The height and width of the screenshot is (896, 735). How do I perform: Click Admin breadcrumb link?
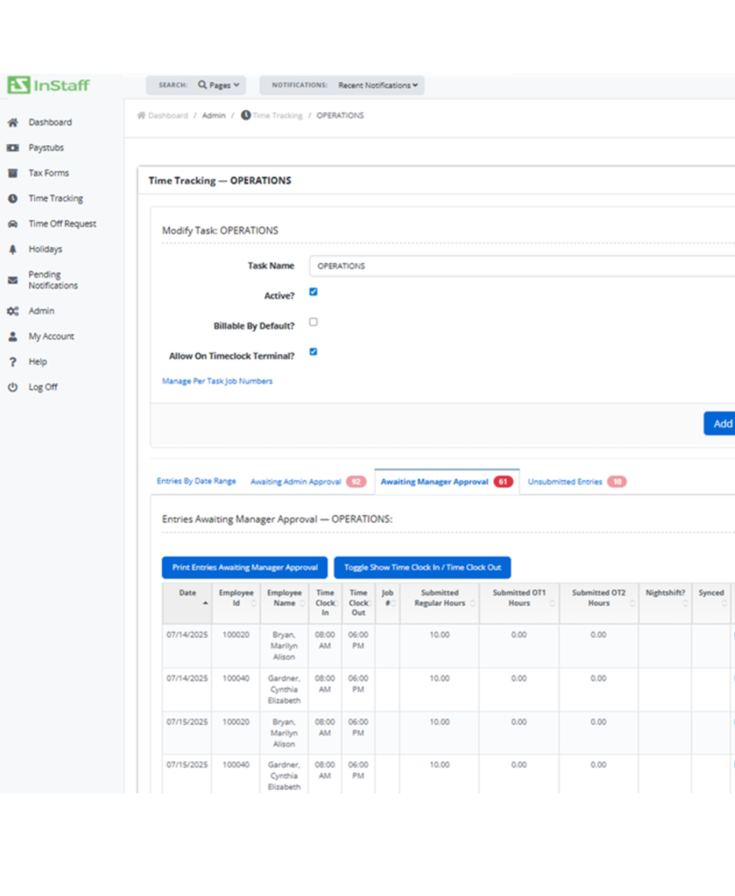pyautogui.click(x=213, y=115)
